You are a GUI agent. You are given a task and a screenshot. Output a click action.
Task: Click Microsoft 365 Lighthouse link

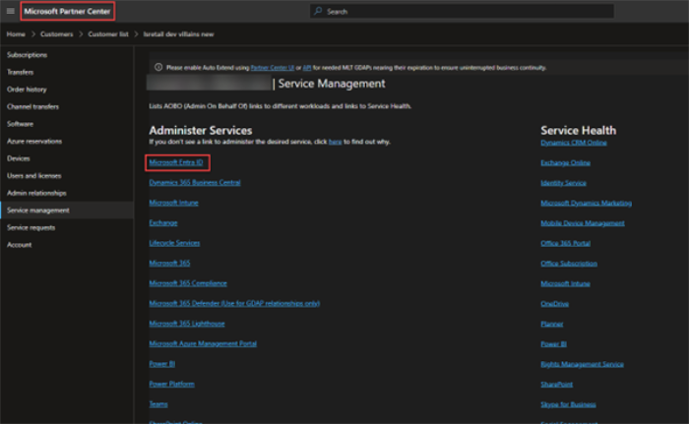tap(185, 324)
